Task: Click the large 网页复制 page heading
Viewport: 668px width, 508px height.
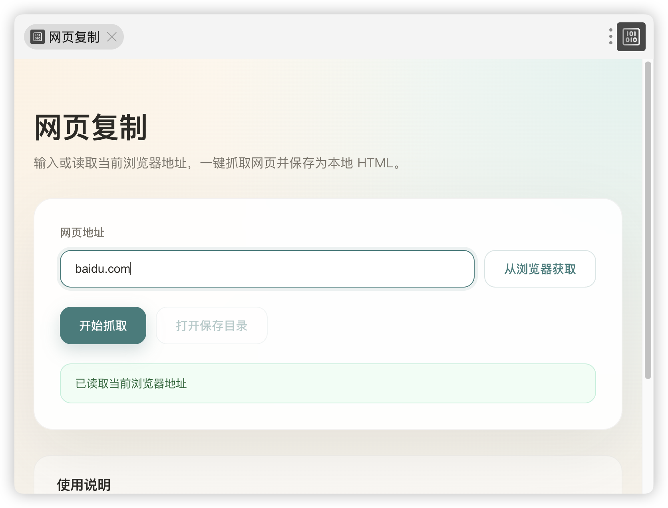Action: pyautogui.click(x=91, y=127)
